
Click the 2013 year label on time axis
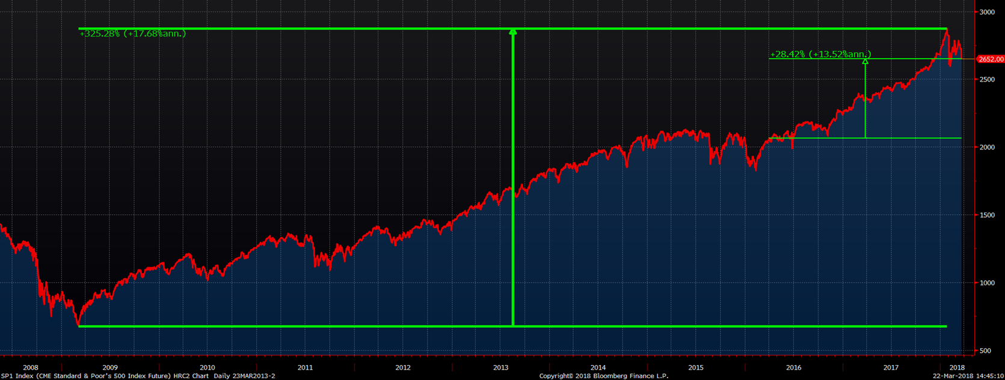(x=500, y=367)
